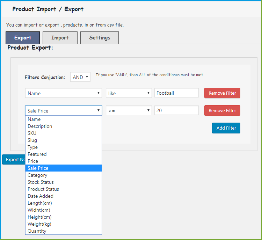Viewport: 262px width, 240px height.
Task: Pick Category from the field list
Action: pos(37,175)
